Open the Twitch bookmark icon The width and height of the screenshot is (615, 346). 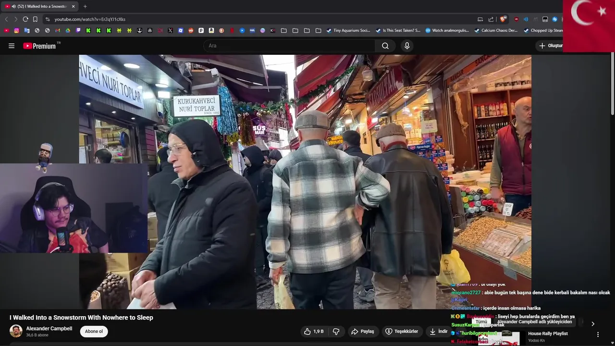click(x=78, y=30)
